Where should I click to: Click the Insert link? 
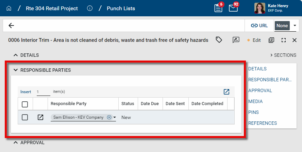point(26,92)
